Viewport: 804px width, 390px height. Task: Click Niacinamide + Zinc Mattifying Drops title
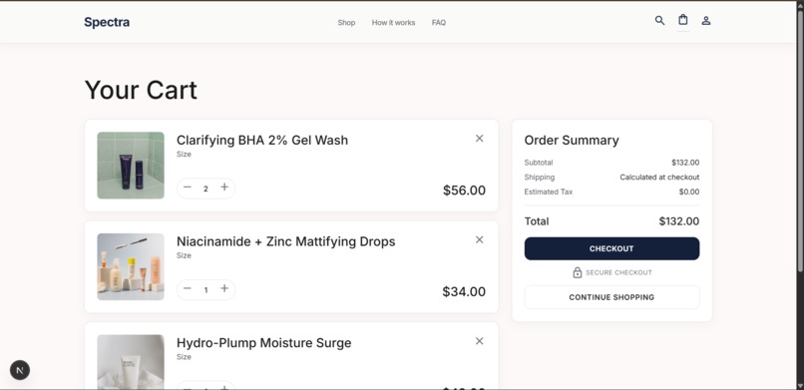pyautogui.click(x=285, y=241)
